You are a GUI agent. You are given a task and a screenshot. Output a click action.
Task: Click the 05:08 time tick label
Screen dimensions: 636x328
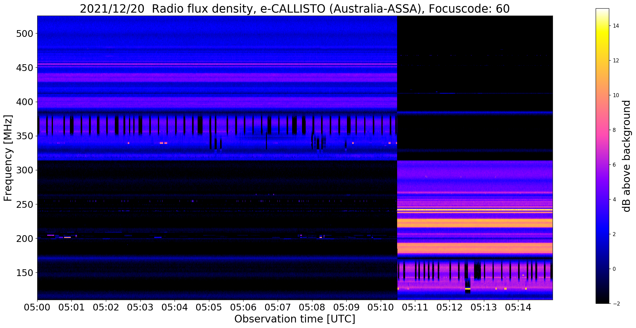[312, 307]
